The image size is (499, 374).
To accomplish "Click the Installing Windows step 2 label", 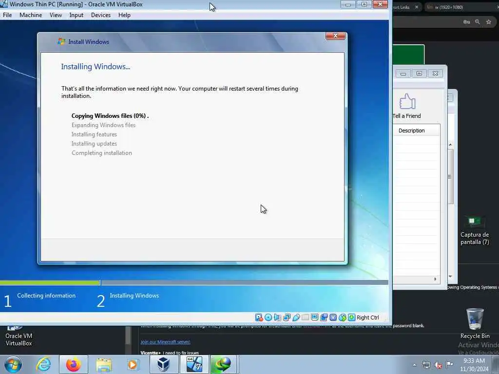I will click(x=134, y=296).
